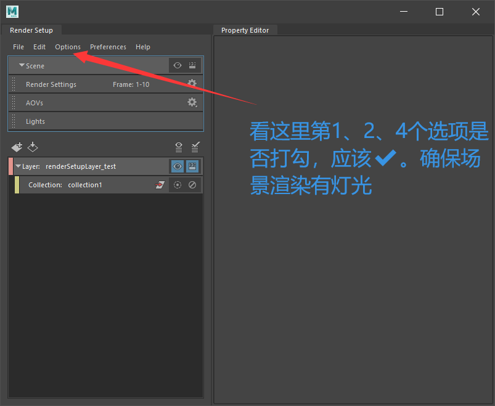The image size is (495, 406).
Task: Select the Render Settings row
Action: pyautogui.click(x=105, y=84)
